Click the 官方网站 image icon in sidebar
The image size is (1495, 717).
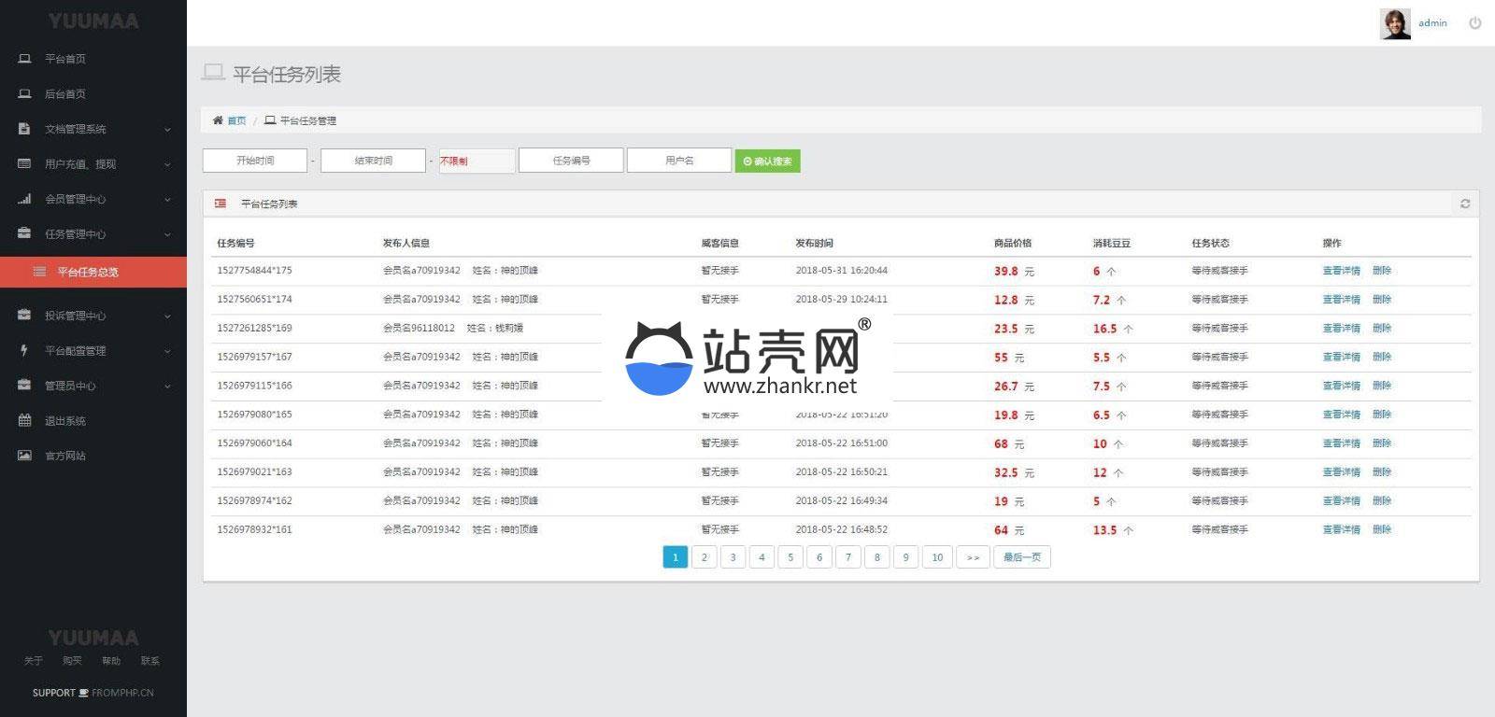point(25,456)
